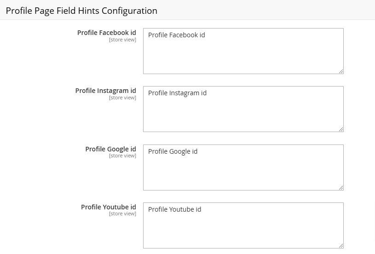375x254 pixels.
Task: Click the resize handle of Google id textarea
Action: click(341, 188)
